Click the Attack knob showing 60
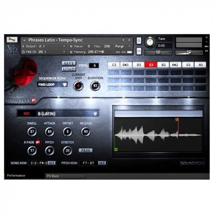214x214 pixels. pyautogui.click(x=50, y=132)
